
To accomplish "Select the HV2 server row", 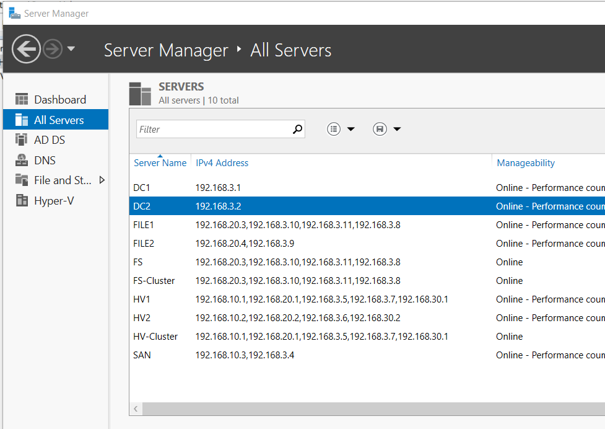I will 367,318.
